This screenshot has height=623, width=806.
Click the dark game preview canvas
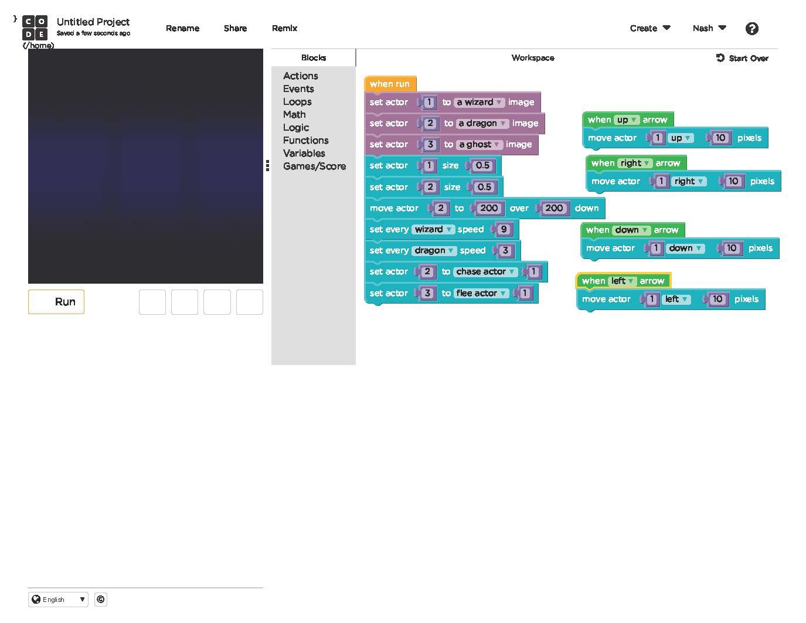[x=145, y=166]
